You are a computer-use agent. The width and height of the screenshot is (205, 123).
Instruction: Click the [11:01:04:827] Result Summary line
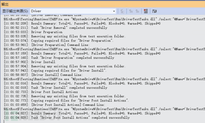(82, 113)
